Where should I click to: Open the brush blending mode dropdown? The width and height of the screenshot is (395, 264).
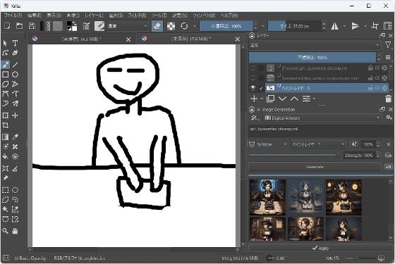pyautogui.click(x=127, y=26)
